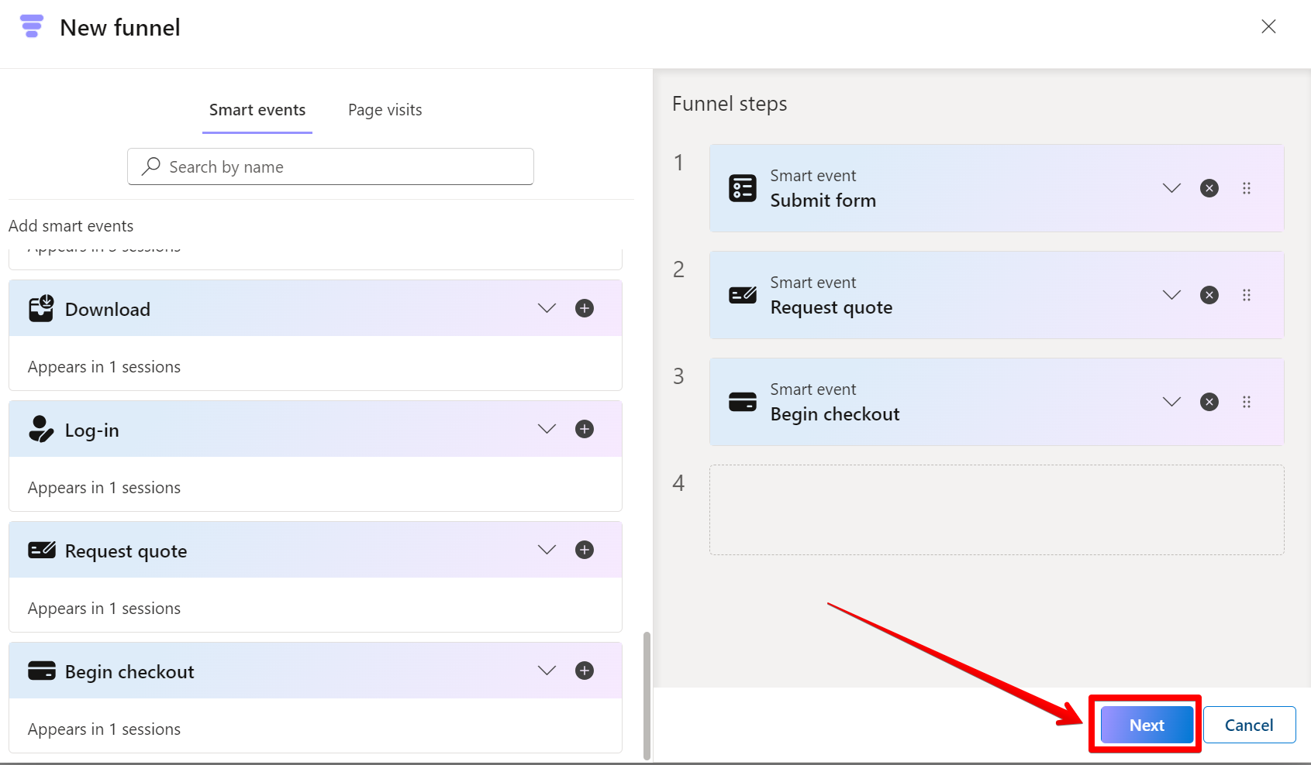Add the Download event to funnel steps

tap(585, 307)
